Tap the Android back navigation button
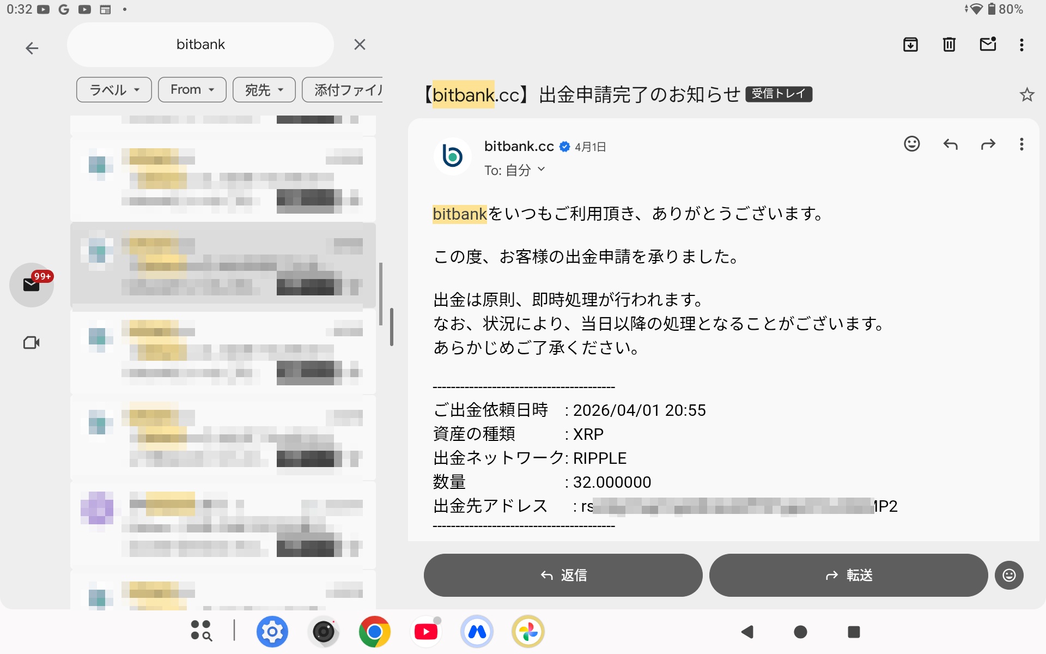Viewport: 1046px width, 654px height. (747, 632)
